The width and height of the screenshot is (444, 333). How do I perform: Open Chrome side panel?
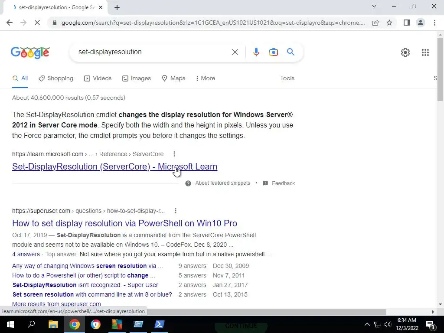click(407, 23)
